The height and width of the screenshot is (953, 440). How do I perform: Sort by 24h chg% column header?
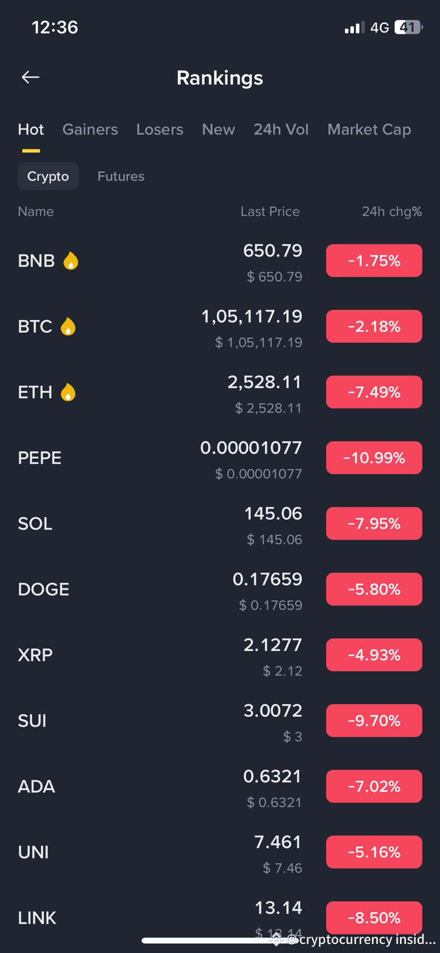392,212
